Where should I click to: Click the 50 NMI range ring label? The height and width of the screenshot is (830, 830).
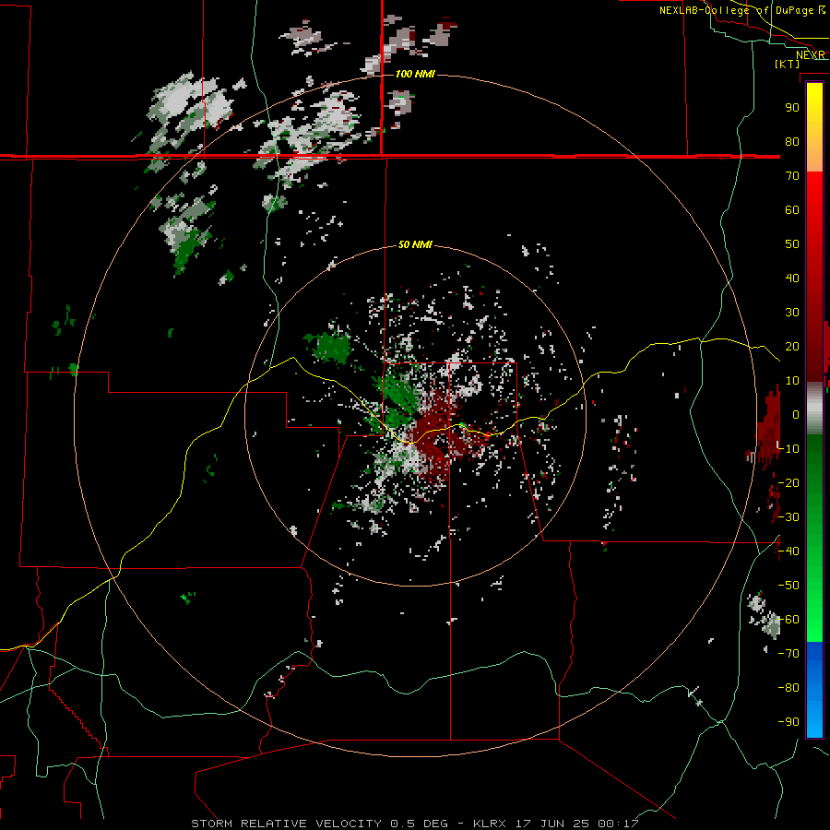(416, 244)
